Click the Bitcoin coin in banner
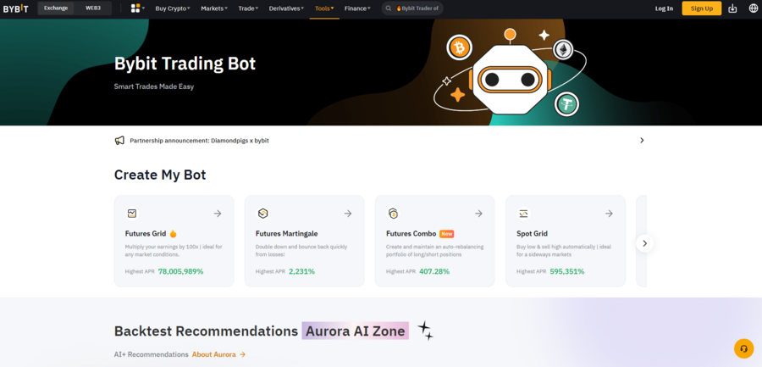This screenshot has height=367, width=762. click(458, 47)
